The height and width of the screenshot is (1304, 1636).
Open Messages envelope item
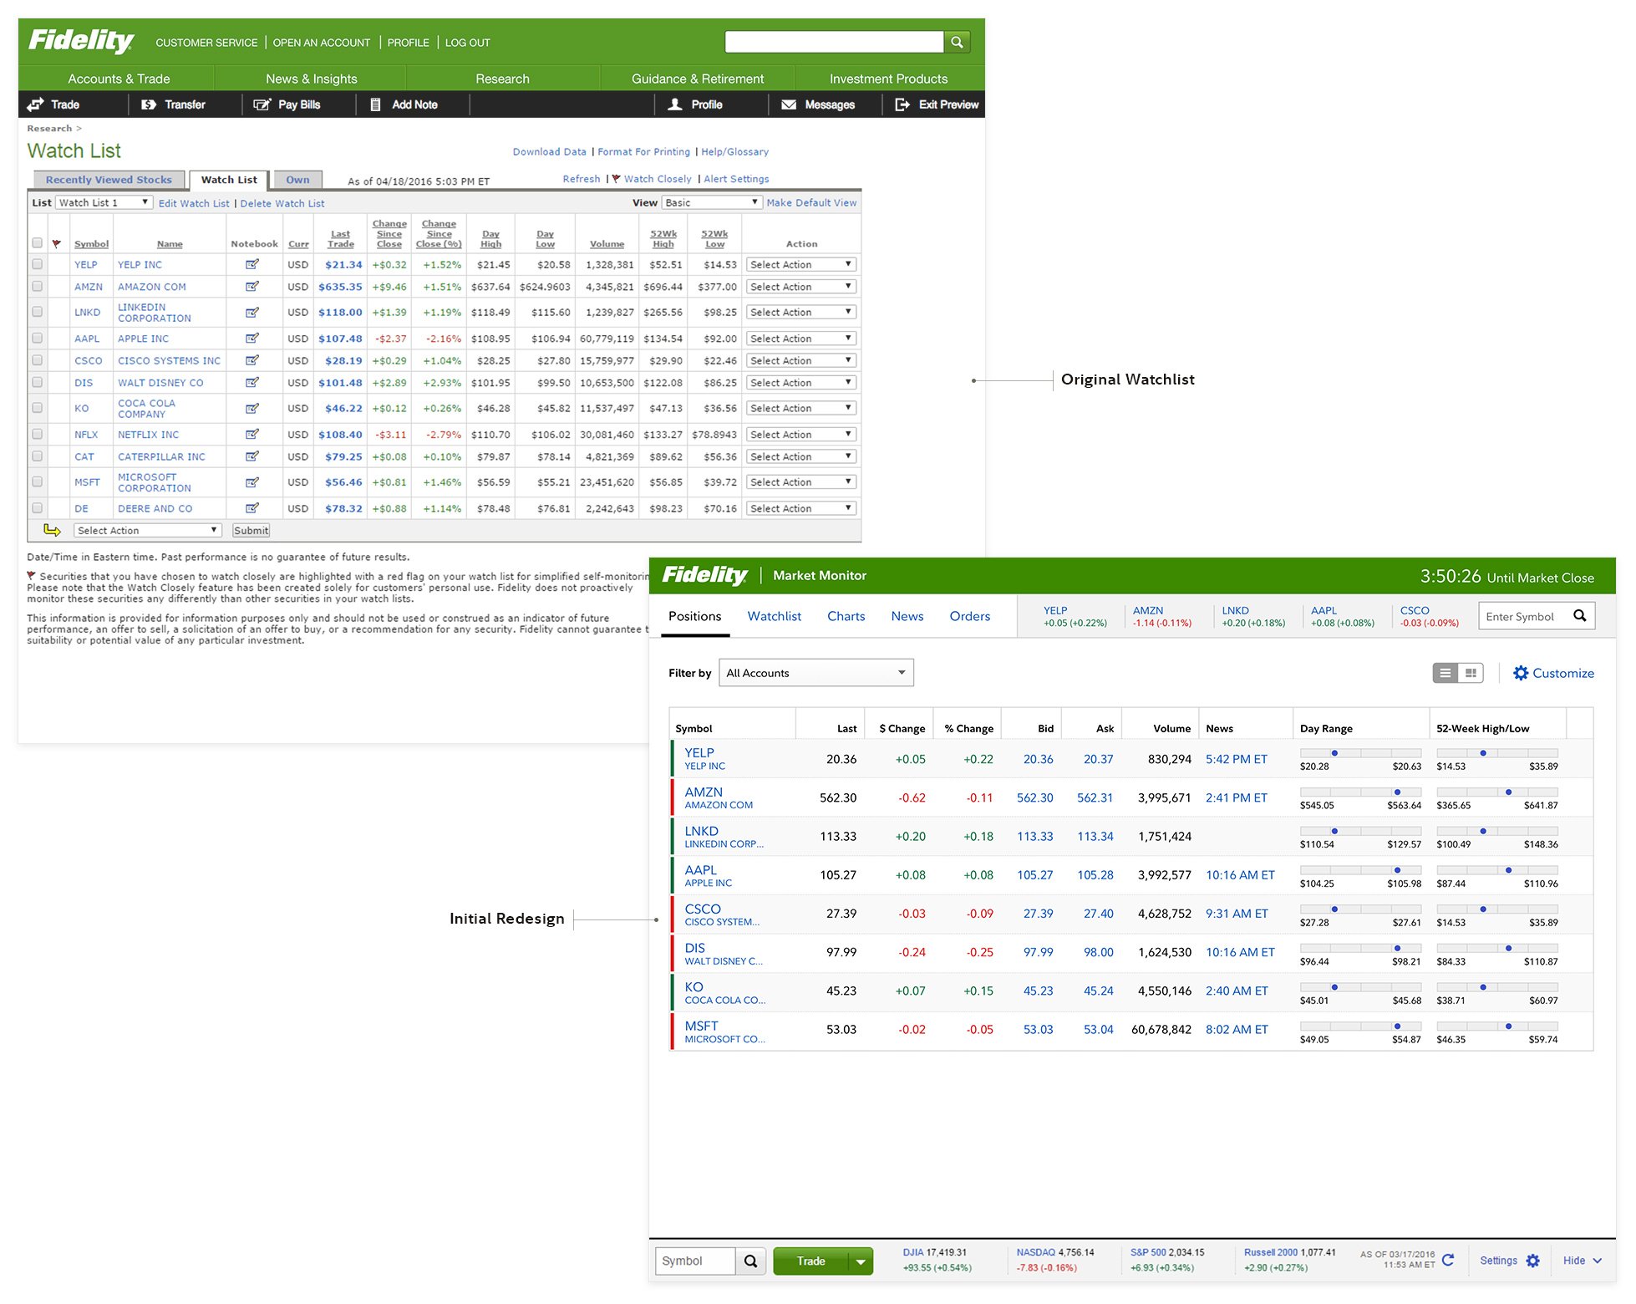pos(818,104)
